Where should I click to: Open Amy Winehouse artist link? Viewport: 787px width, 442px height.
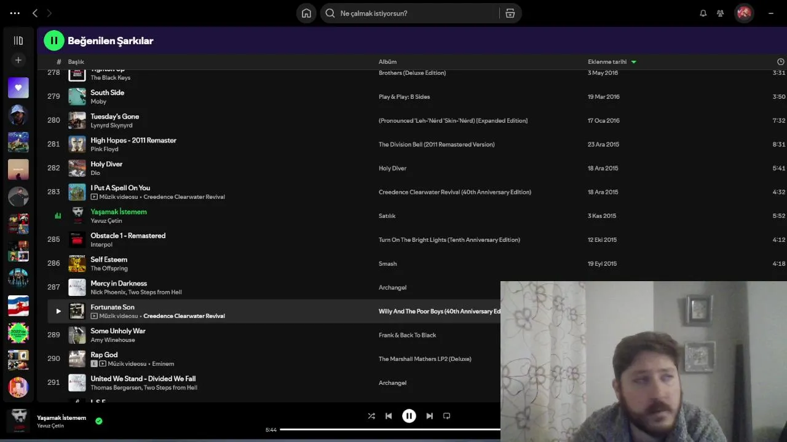pos(113,340)
